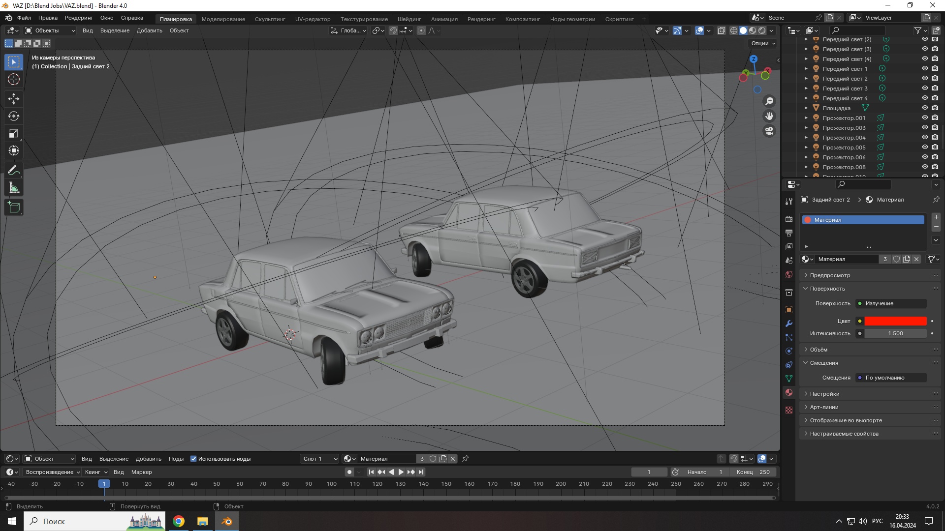Select the Measure ruler tool

click(14, 188)
